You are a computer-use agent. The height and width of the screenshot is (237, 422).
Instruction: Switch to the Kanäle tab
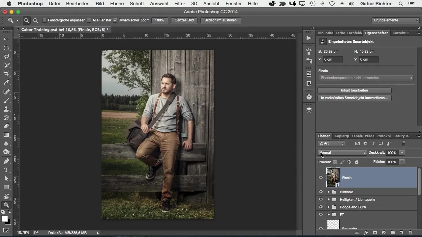[357, 136]
